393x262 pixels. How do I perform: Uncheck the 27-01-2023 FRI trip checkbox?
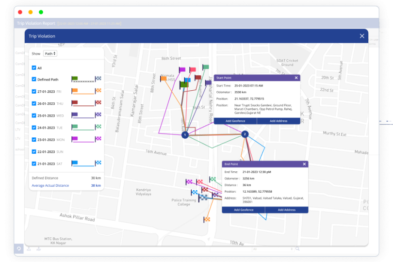(34, 91)
